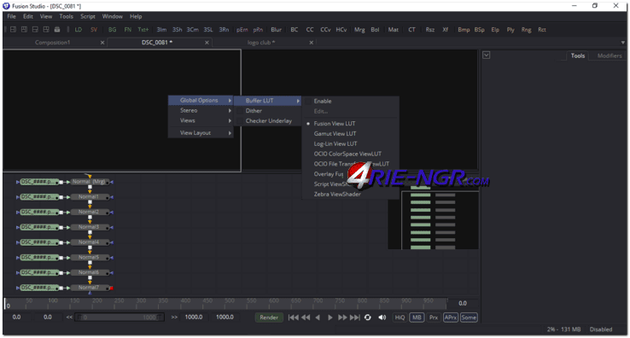The image size is (630, 338).
Task: Toggle the APrx auto proxy button
Action: (x=451, y=318)
